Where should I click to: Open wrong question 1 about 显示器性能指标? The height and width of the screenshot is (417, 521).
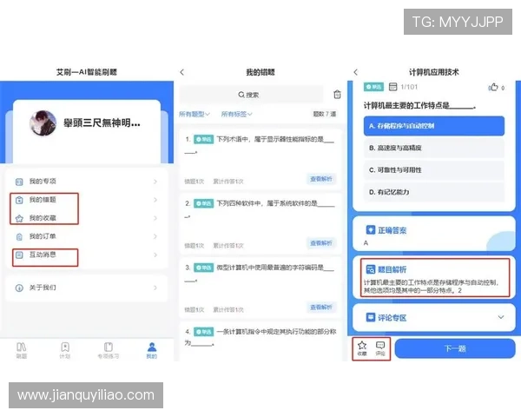tap(260, 160)
